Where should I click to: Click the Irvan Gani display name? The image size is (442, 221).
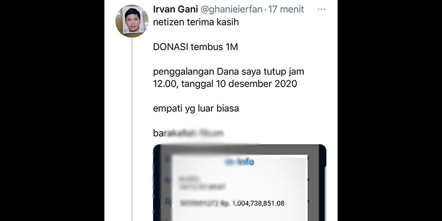[x=175, y=9]
